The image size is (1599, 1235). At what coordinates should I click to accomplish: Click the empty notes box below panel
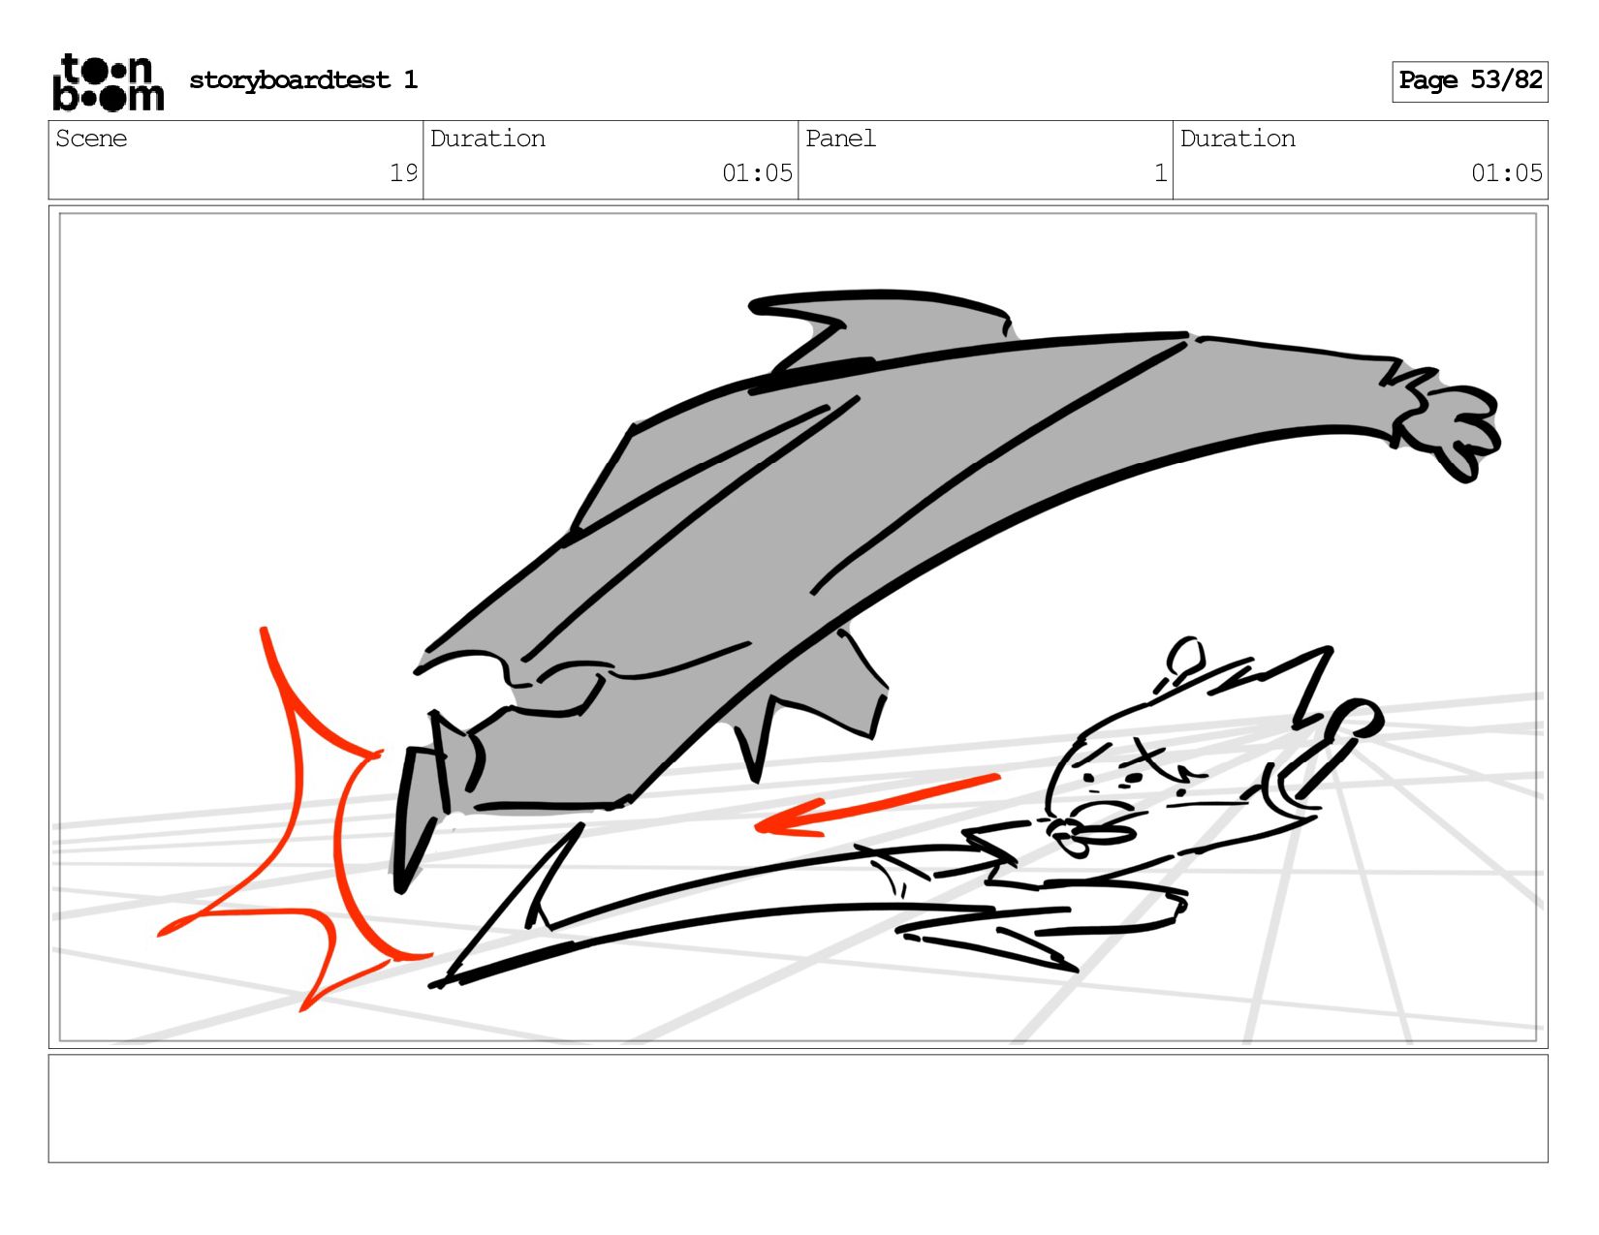(x=799, y=1109)
